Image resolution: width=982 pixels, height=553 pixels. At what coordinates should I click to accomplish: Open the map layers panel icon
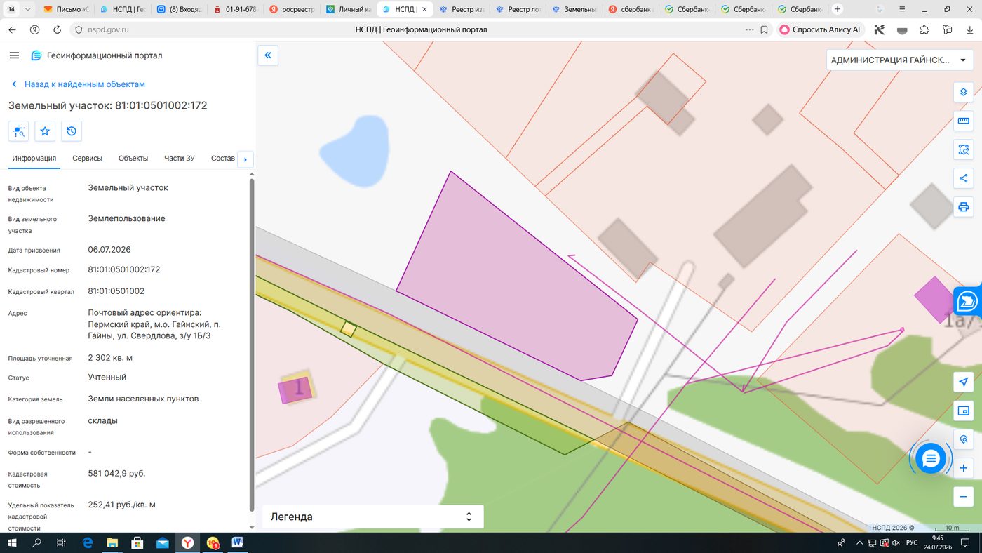point(963,92)
